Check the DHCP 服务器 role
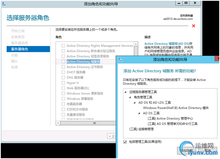Viewport: 220px width, 159px height. point(63,72)
